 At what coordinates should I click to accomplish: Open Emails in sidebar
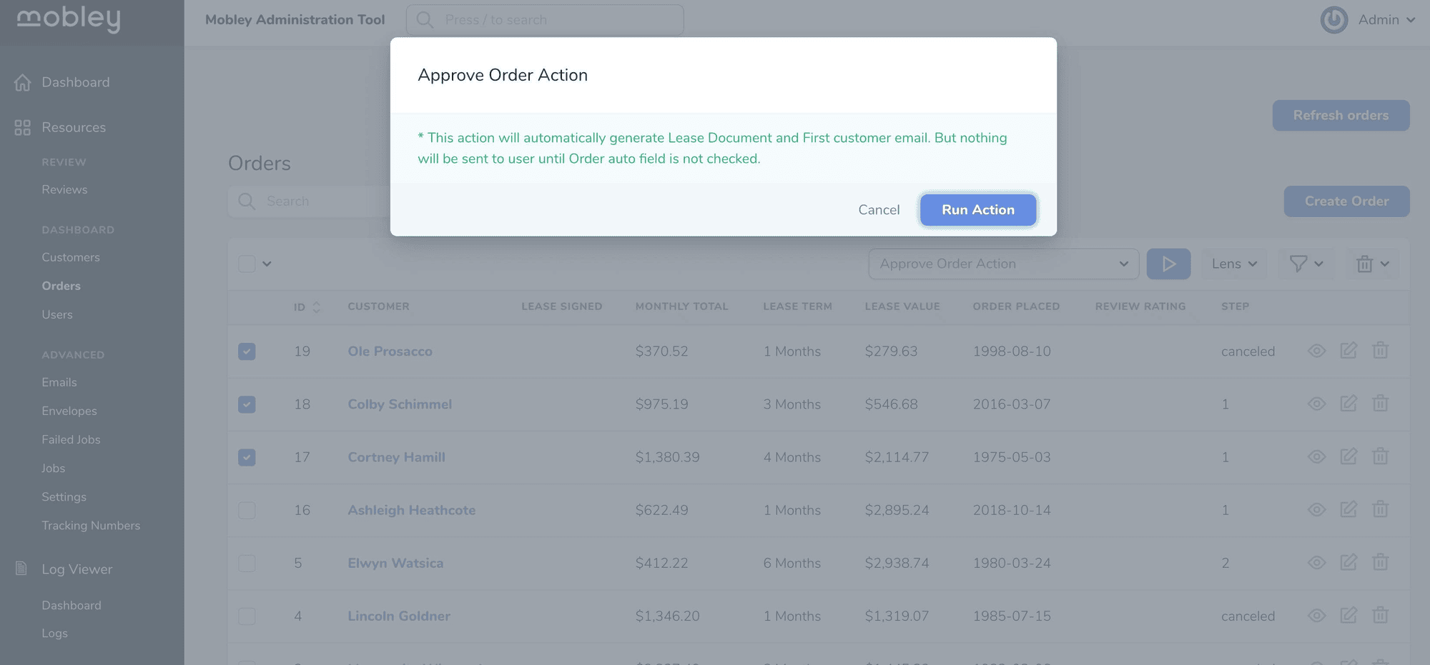tap(59, 382)
